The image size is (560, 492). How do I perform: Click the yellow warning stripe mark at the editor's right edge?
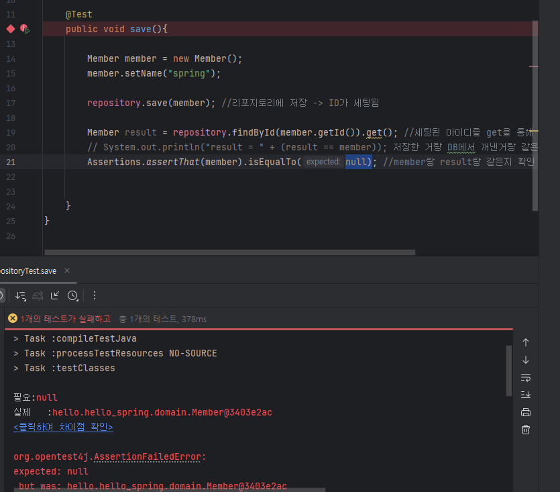point(535,132)
